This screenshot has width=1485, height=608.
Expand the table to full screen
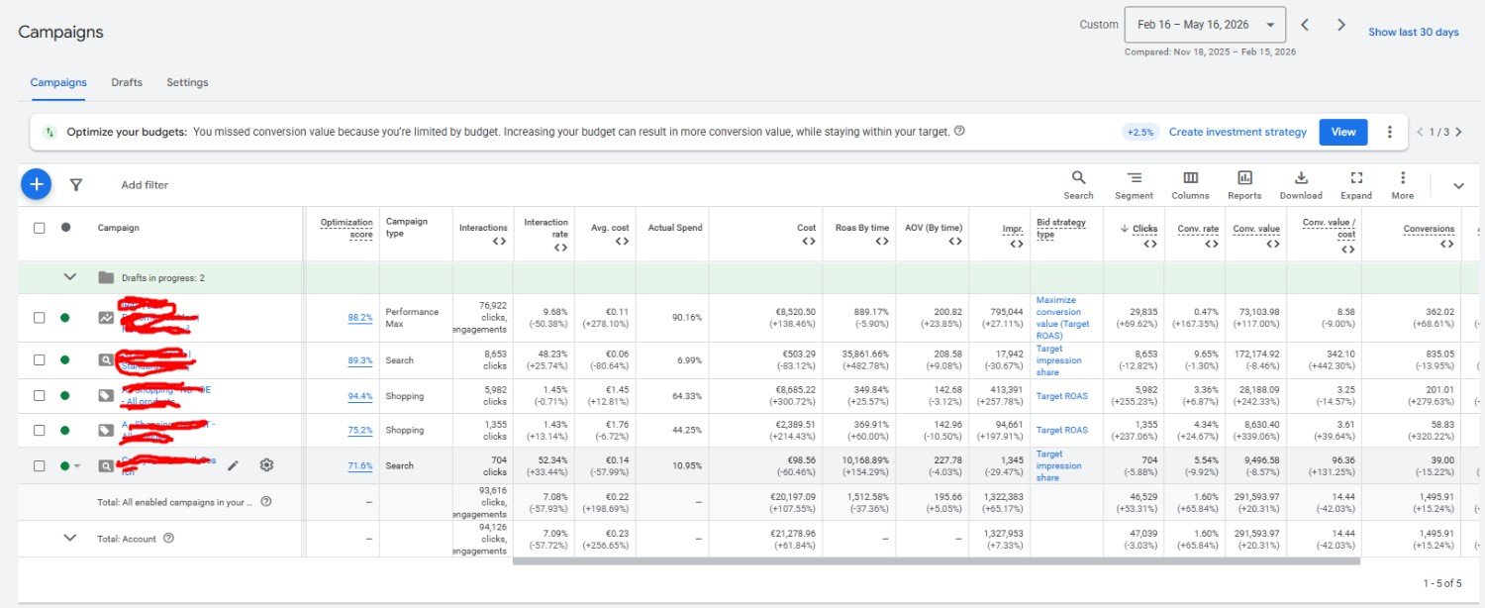click(x=1356, y=184)
